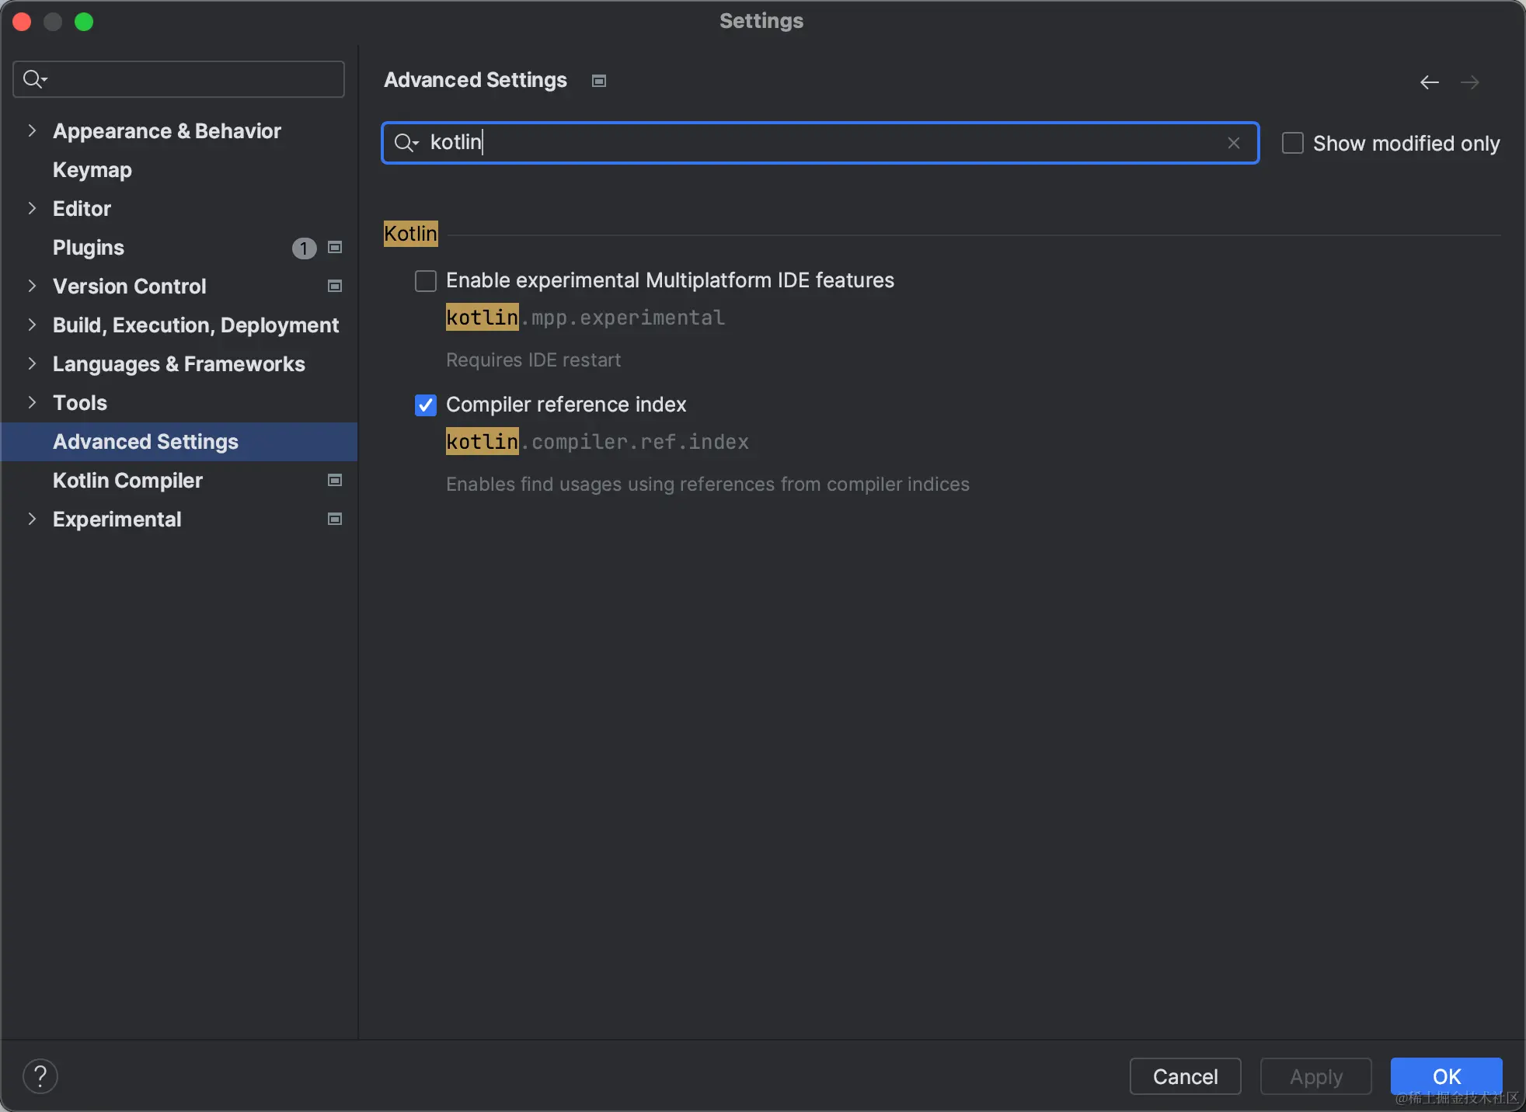
Task: Confirm with the OK button
Action: pos(1445,1076)
